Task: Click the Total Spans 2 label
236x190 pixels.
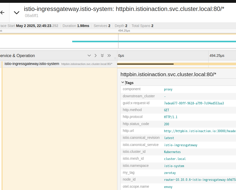Action: tap(142, 26)
